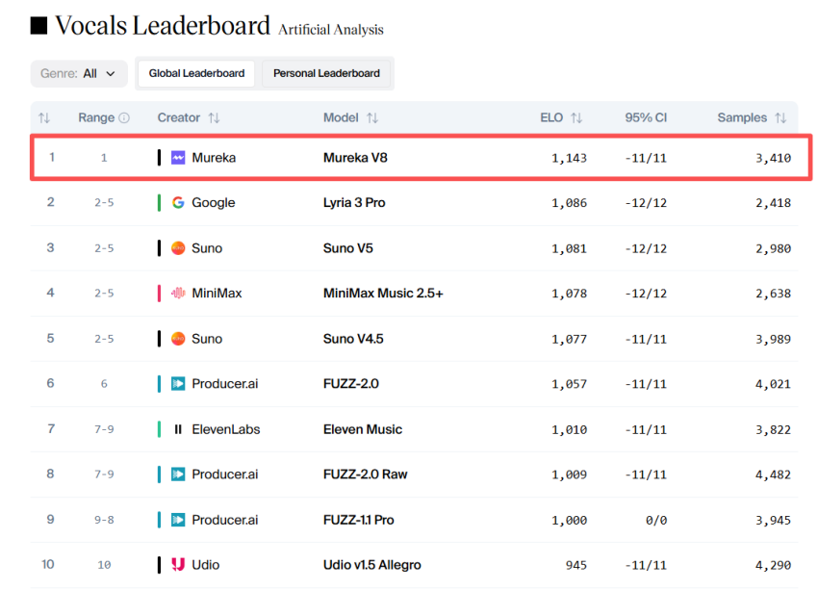The image size is (818, 590).
Task: Sort the table by ELO column
Action: (576, 118)
